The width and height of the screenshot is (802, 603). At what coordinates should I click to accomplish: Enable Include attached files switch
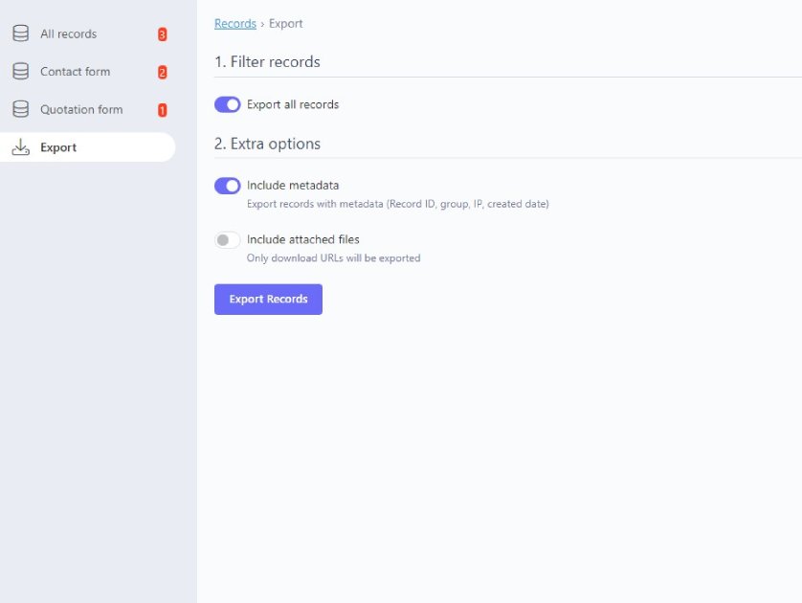click(x=227, y=240)
